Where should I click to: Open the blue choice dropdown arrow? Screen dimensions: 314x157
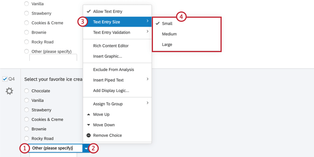click(86, 149)
